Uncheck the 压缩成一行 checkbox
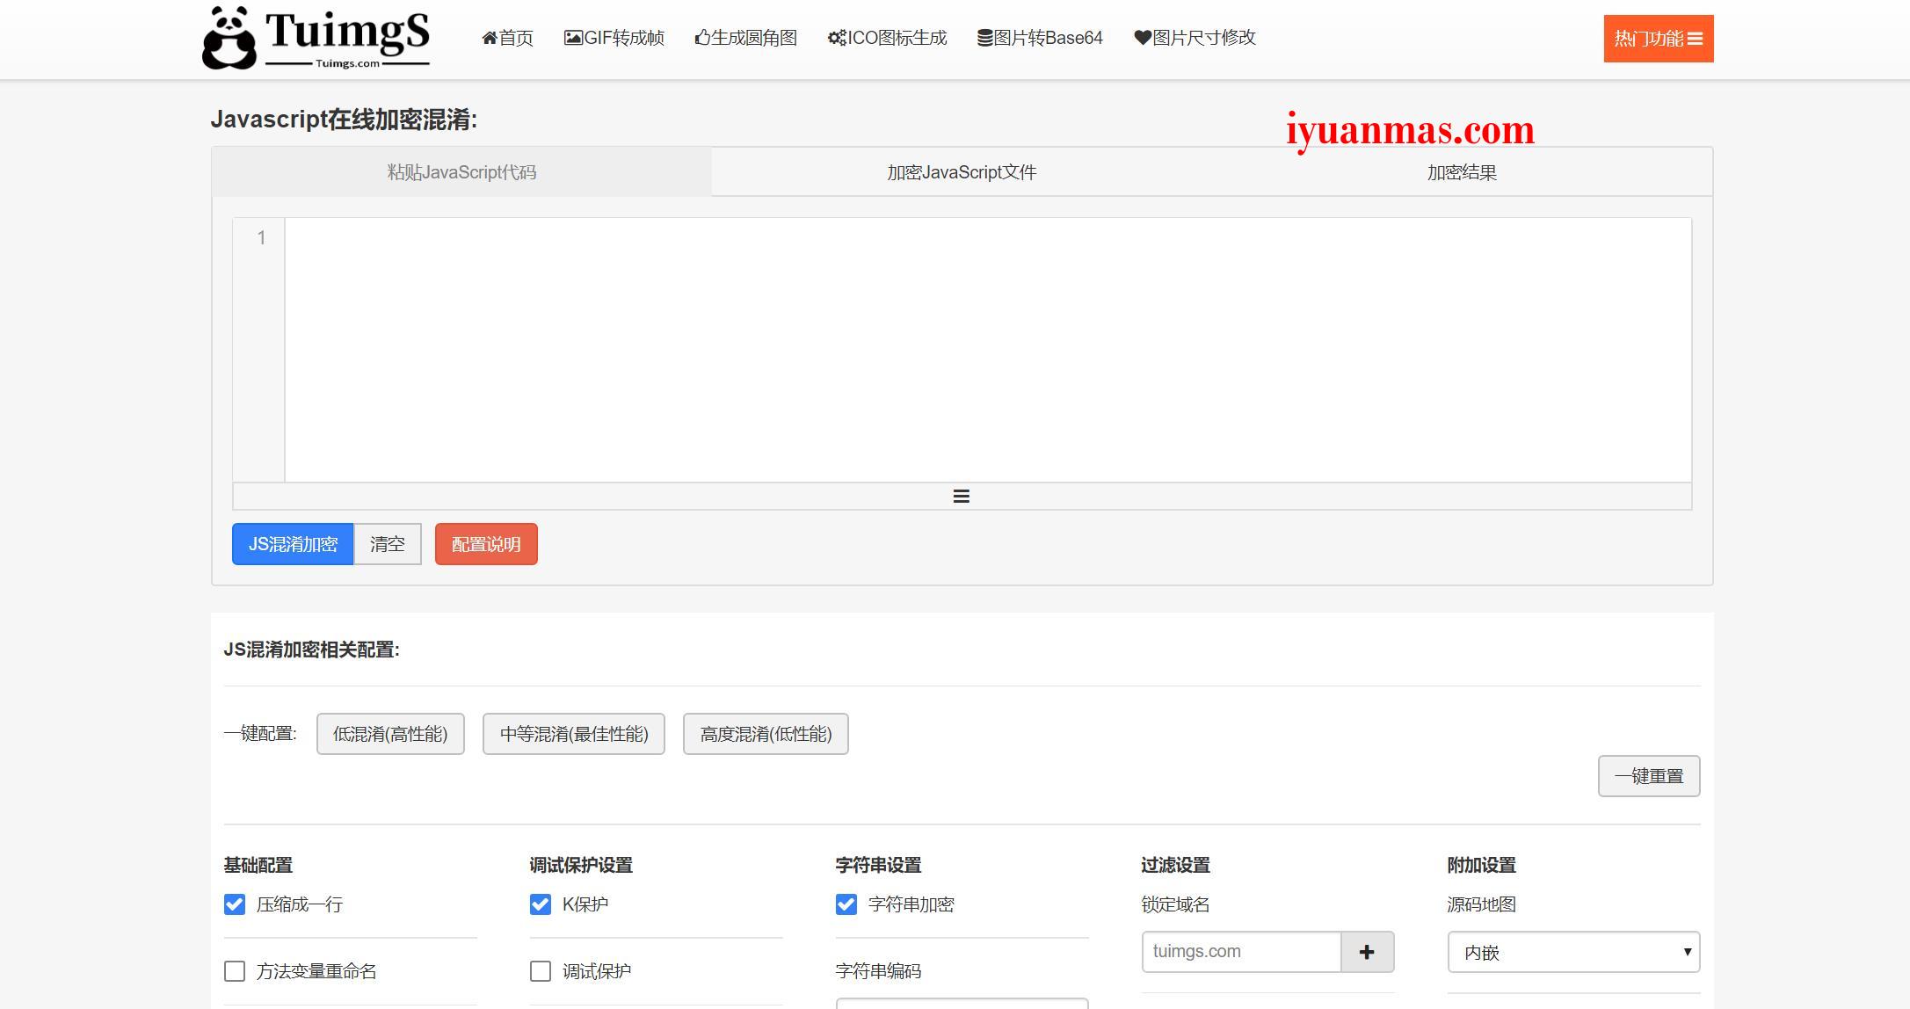This screenshot has width=1910, height=1009. [x=235, y=904]
